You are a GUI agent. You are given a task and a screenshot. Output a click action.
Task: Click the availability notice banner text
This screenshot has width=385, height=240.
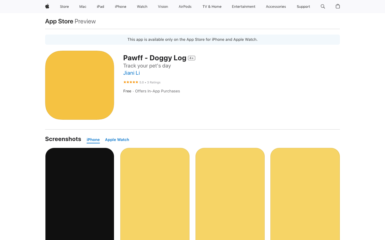tap(192, 40)
